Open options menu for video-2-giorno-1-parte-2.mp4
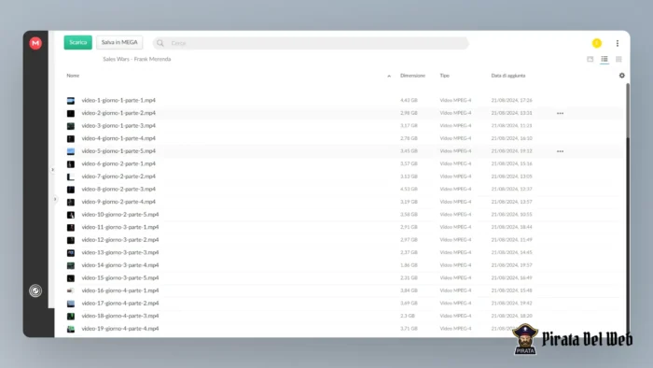Image resolution: width=653 pixels, height=368 pixels. click(x=560, y=113)
